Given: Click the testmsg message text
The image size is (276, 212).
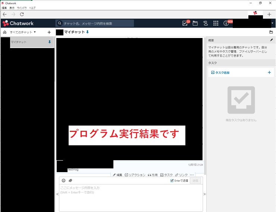Looking at the screenshot, I should pyautogui.click(x=73, y=170).
